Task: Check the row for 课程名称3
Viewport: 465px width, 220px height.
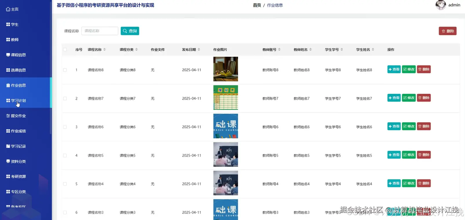Action: (x=65, y=212)
